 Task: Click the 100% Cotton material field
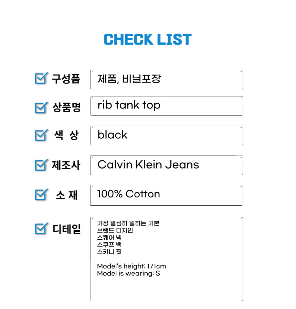click(x=167, y=195)
